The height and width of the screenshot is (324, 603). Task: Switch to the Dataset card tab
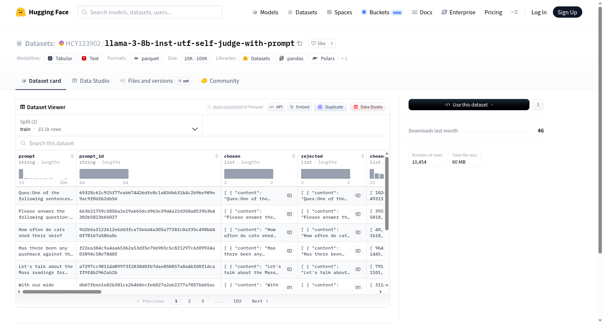41,81
